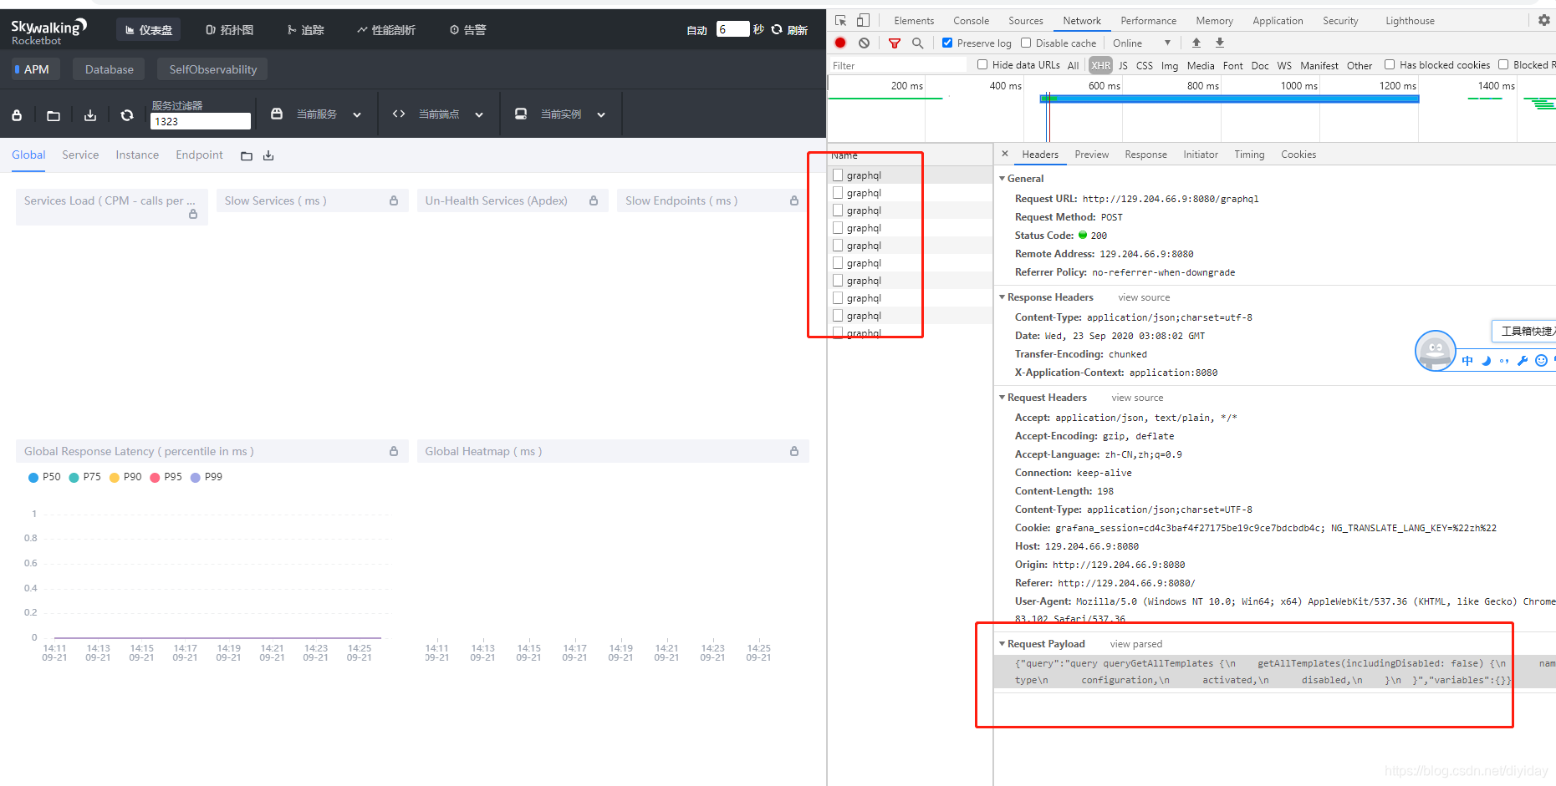
Task: Click the 200 ms mark on the timeline ruler
Action: (906, 85)
